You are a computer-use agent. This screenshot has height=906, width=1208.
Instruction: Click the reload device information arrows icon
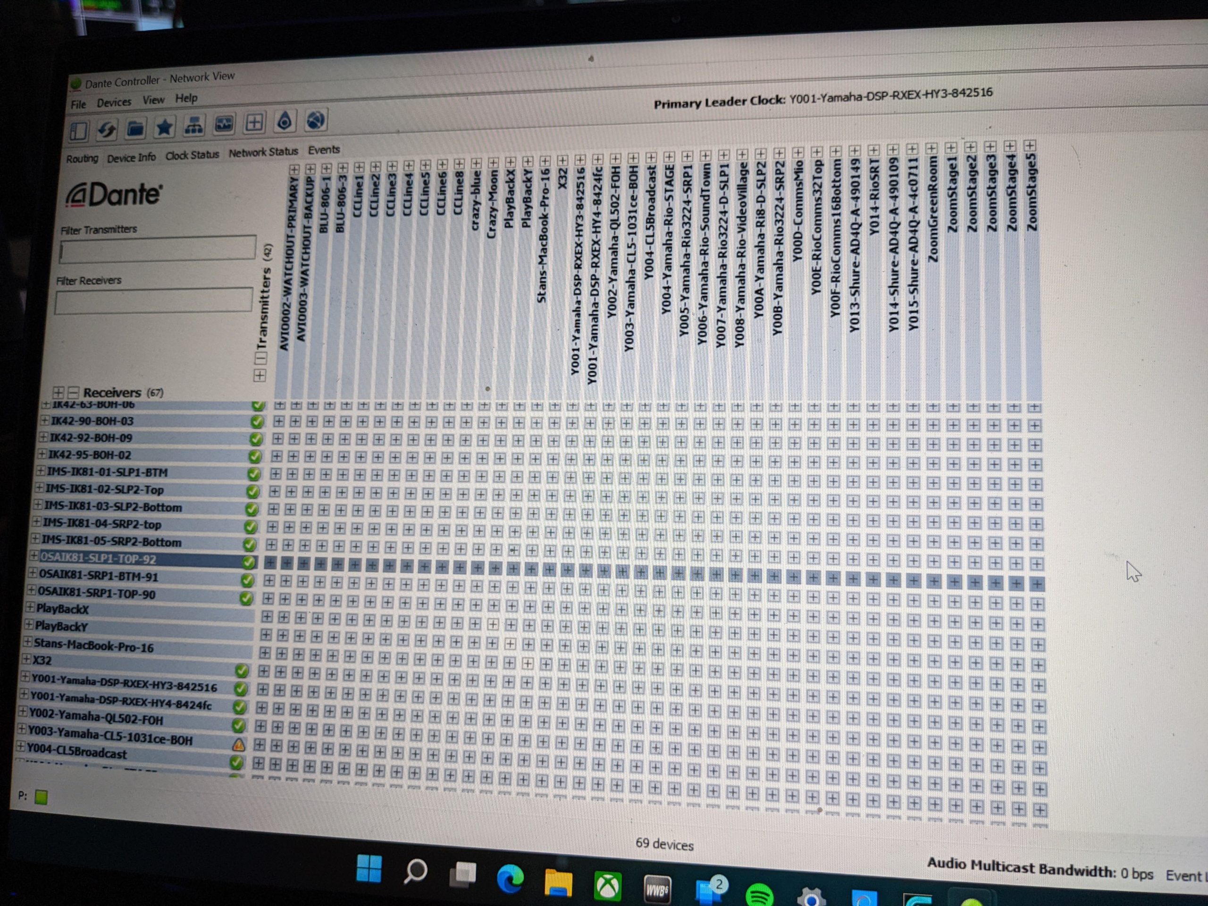[107, 129]
